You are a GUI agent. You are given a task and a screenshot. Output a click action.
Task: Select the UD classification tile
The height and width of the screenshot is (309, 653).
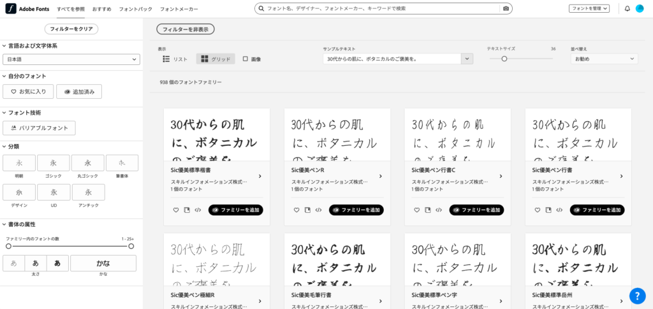point(54,192)
